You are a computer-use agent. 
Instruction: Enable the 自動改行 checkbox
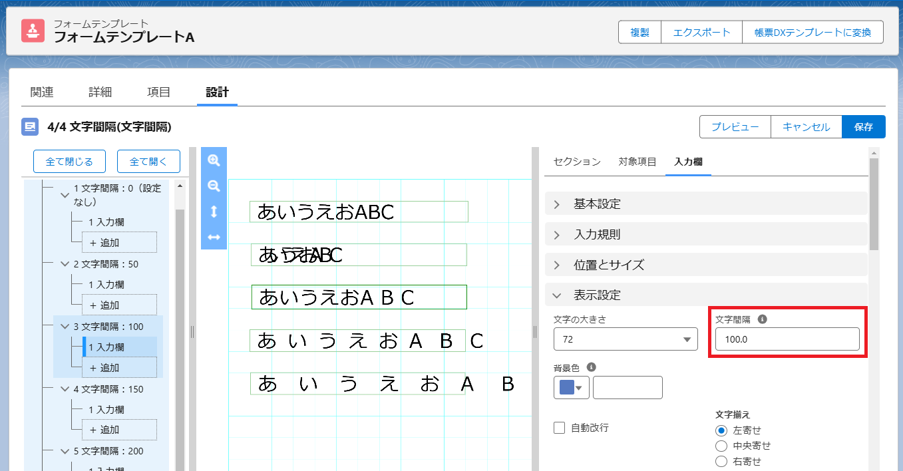(560, 428)
